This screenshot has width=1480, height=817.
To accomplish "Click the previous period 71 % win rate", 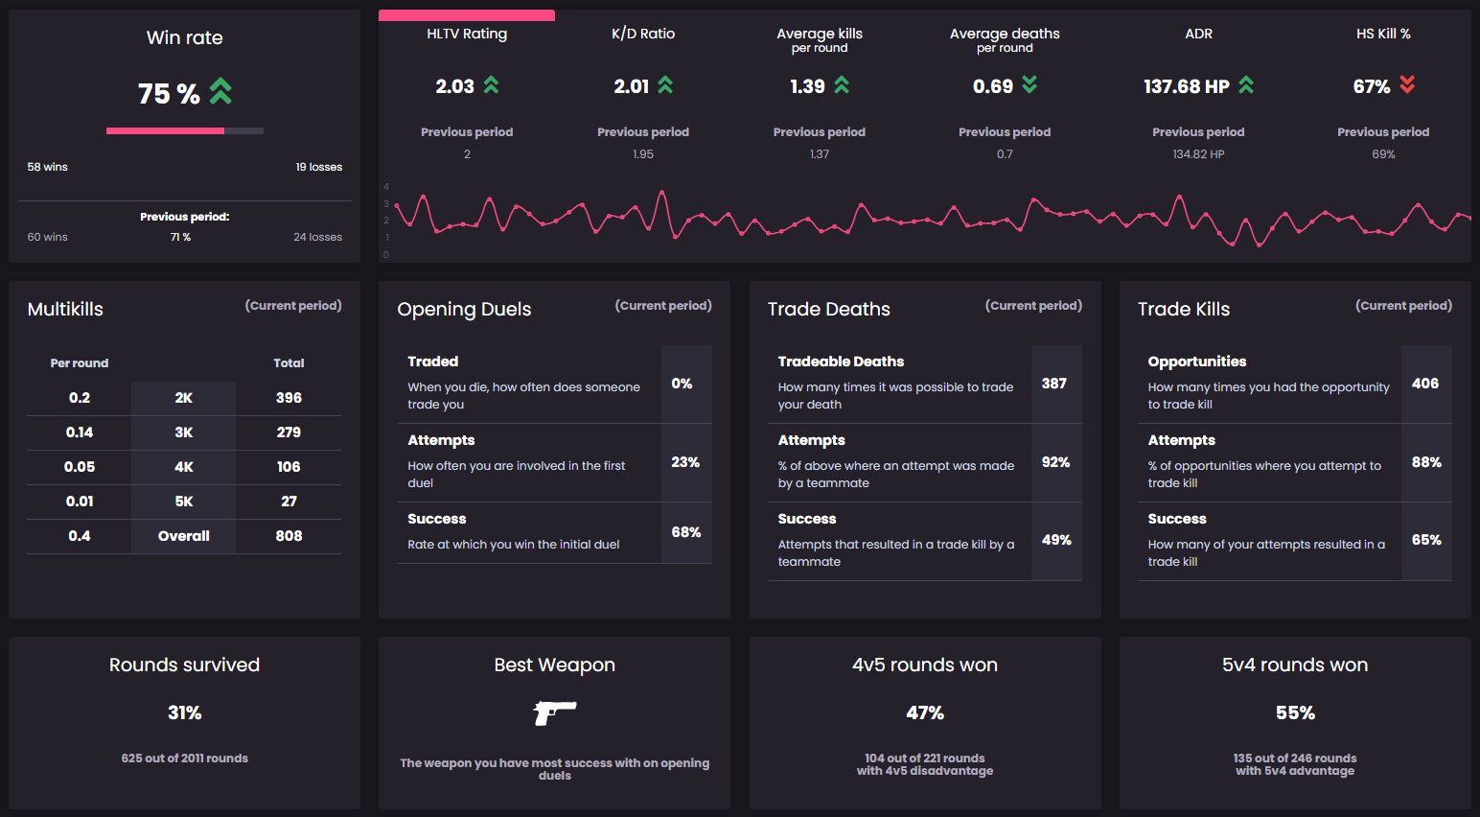I will pyautogui.click(x=180, y=237).
